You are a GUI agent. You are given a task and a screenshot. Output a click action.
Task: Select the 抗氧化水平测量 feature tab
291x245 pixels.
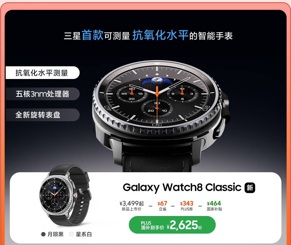[x=42, y=73]
